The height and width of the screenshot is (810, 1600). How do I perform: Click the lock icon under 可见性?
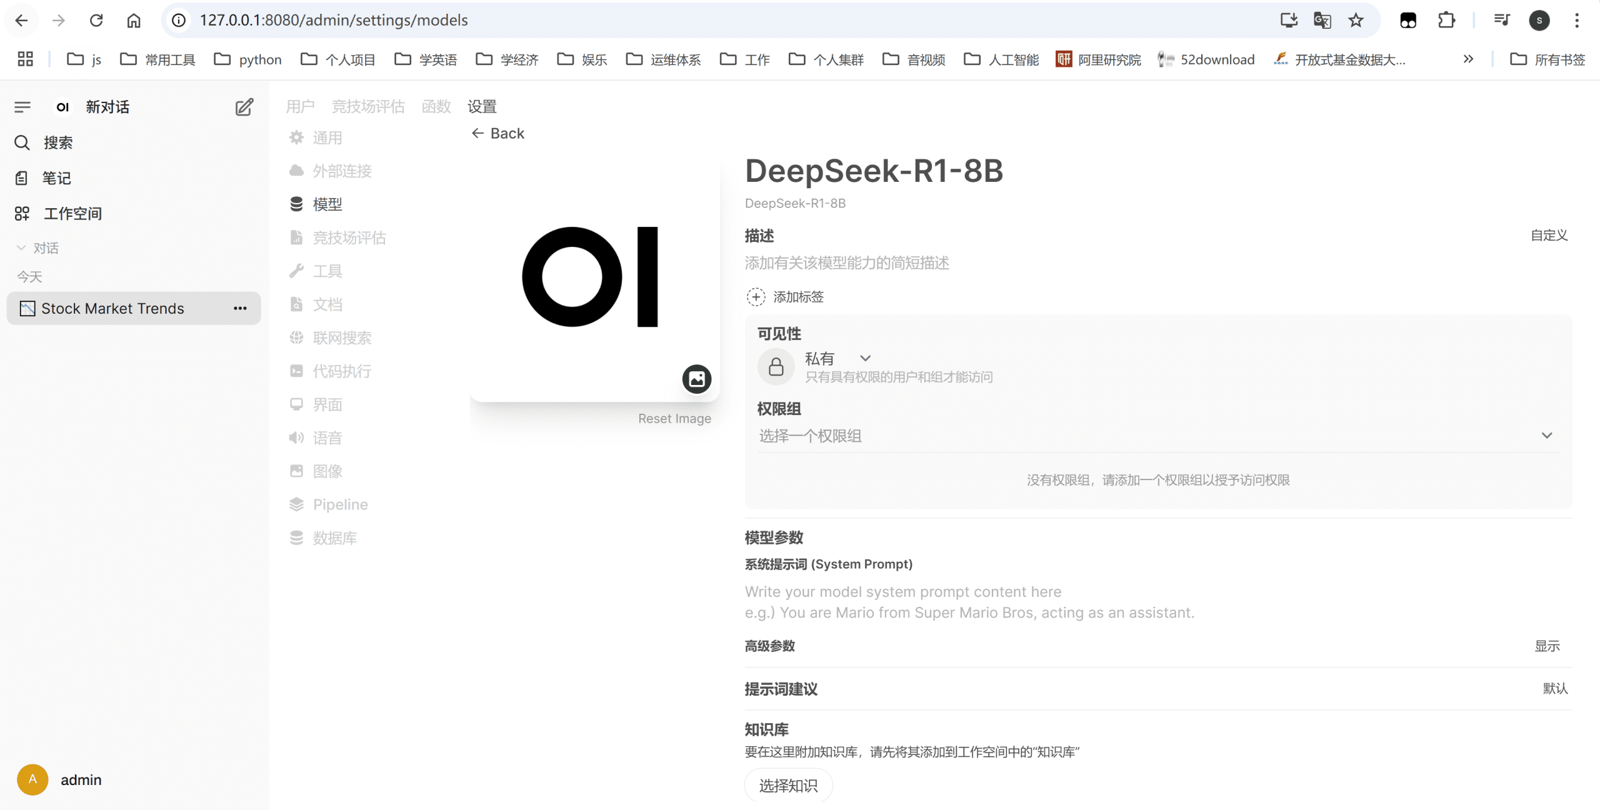pyautogui.click(x=776, y=366)
